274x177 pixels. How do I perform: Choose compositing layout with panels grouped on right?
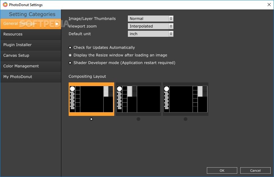tap(186, 99)
